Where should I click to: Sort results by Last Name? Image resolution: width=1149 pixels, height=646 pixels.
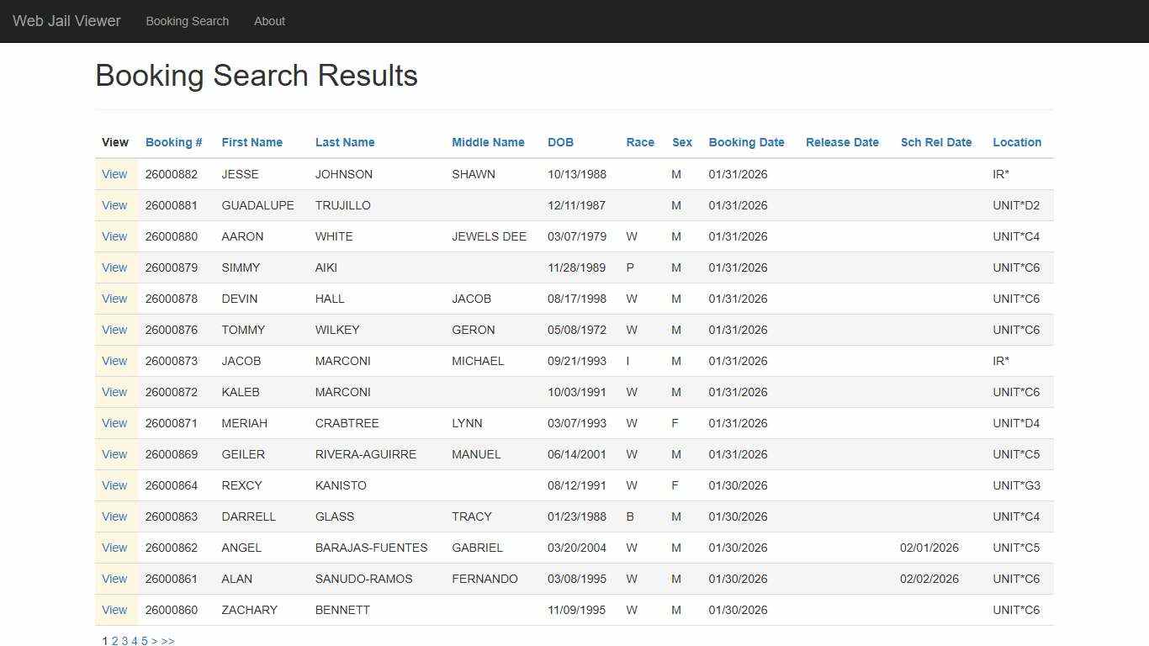345,142
